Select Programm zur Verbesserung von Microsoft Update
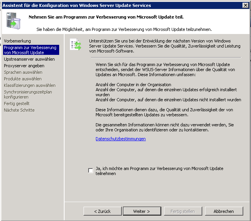The height and width of the screenshot is (221, 251). pyautogui.click(x=30, y=50)
